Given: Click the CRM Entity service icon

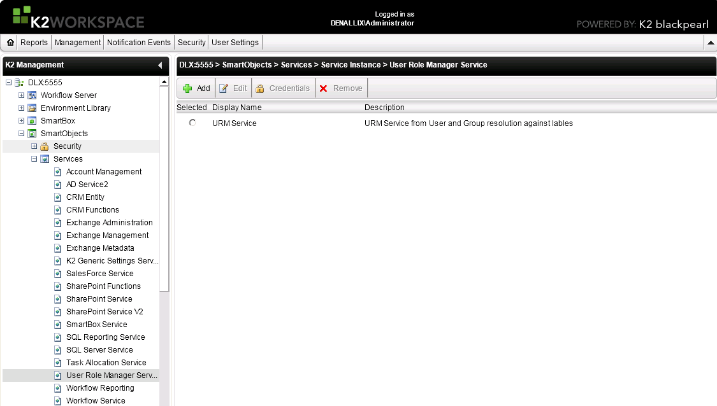Looking at the screenshot, I should pos(57,198).
